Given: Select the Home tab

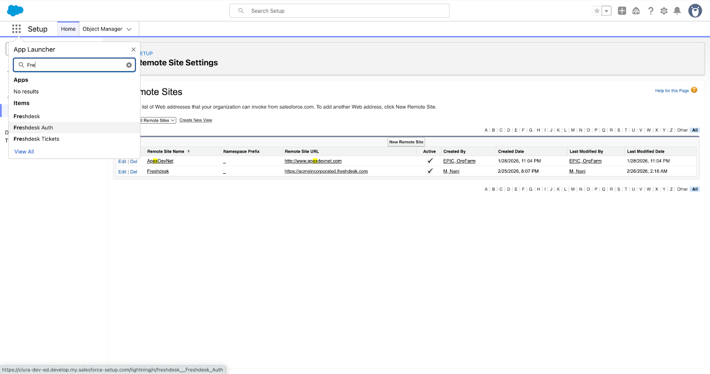Looking at the screenshot, I should [68, 29].
